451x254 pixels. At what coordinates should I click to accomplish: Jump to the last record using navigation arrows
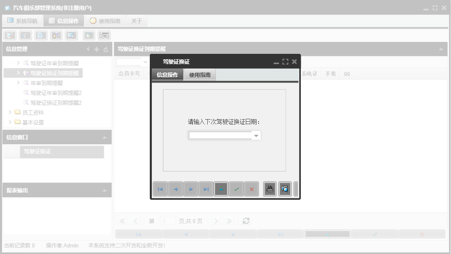coord(206,189)
